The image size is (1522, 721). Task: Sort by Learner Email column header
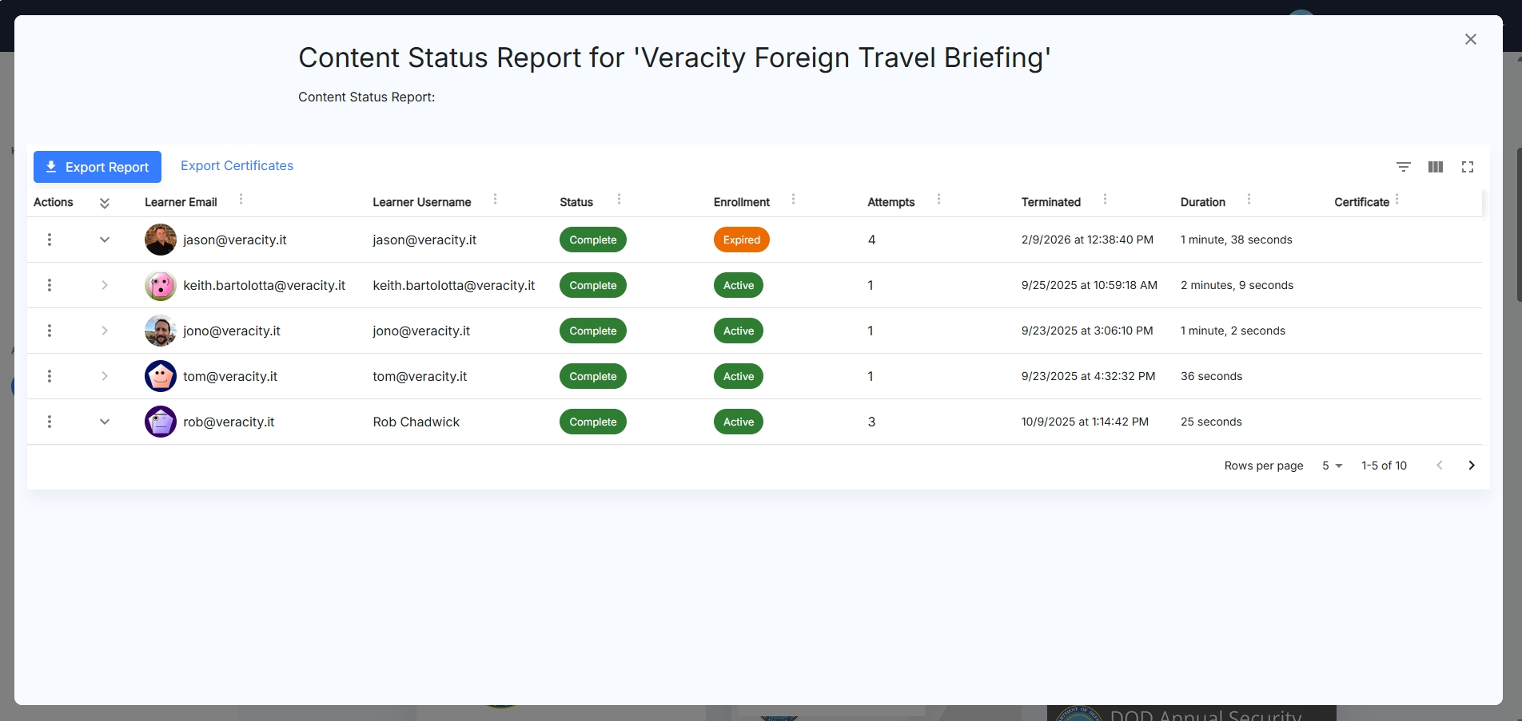pyautogui.click(x=181, y=202)
